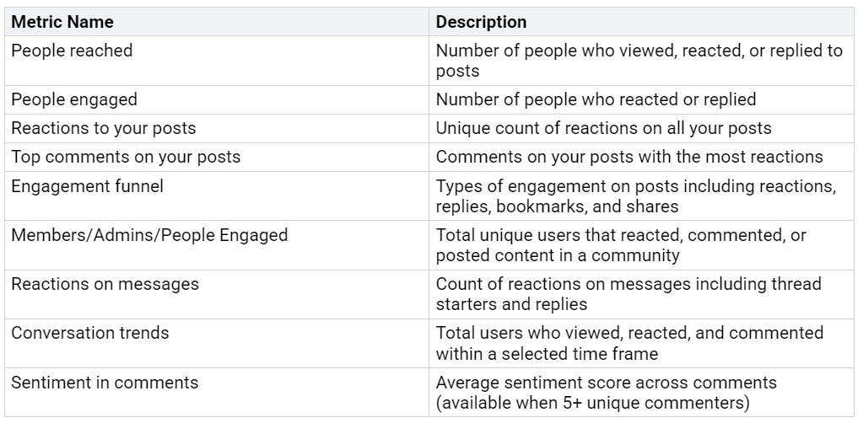
Task: Select the Conversation trends cell
Action: [x=217, y=343]
